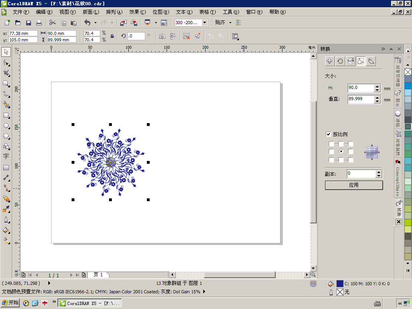The width and height of the screenshot is (412, 309).
Task: Select the Freehand drawing tool
Action: (6, 94)
